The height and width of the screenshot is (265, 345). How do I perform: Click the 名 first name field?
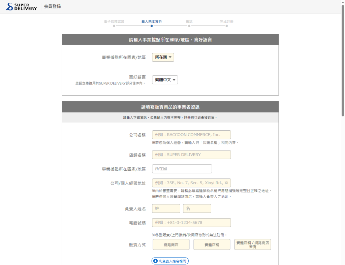(x=197, y=208)
